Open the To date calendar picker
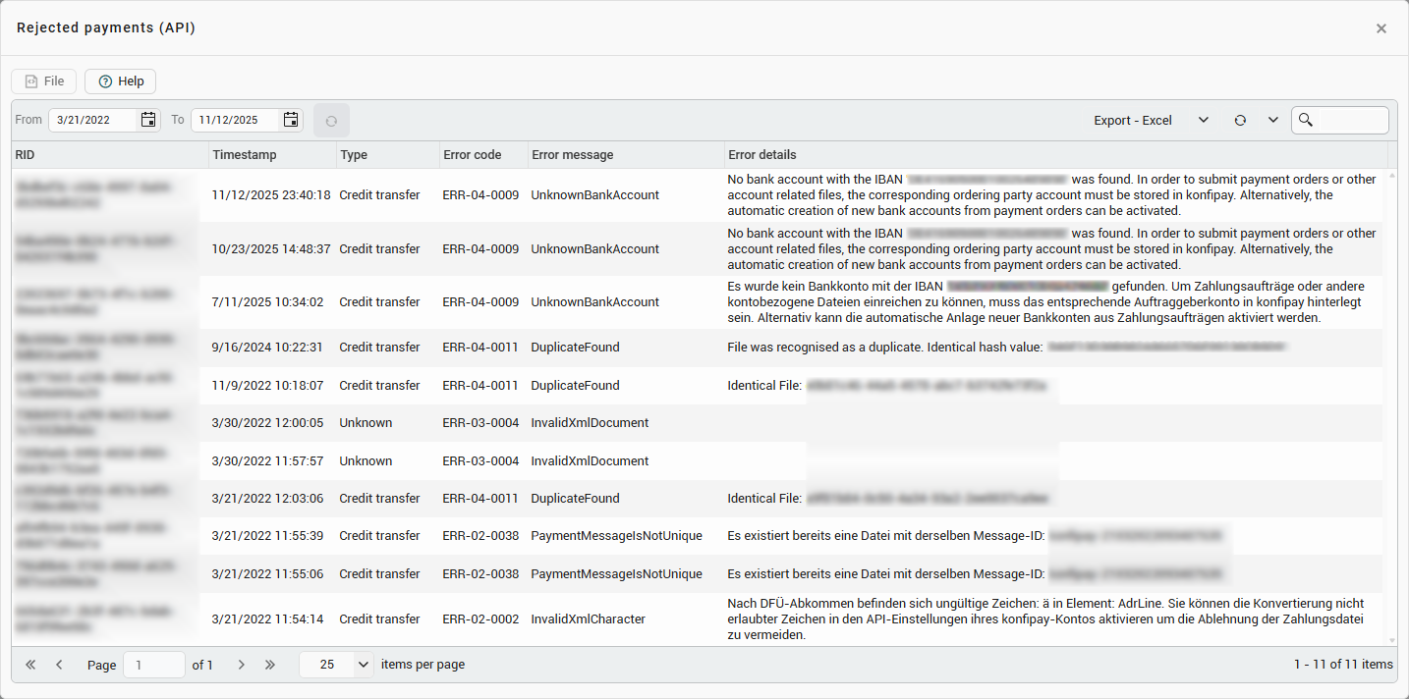 click(x=291, y=120)
